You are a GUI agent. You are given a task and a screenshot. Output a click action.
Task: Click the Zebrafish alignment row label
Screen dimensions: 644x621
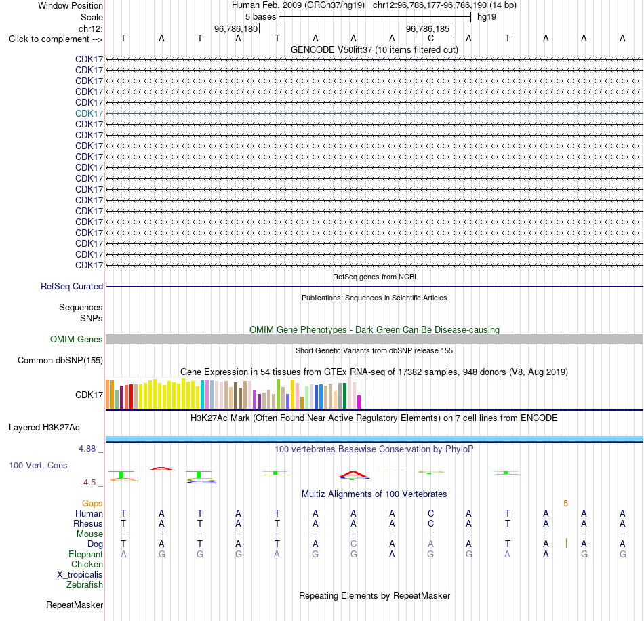click(85, 584)
